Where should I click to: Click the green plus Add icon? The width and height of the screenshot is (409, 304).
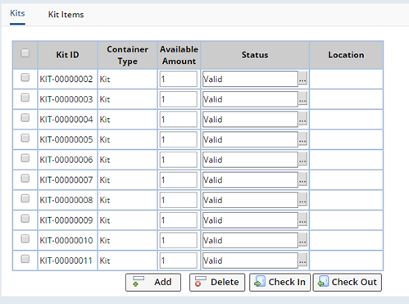click(x=139, y=281)
